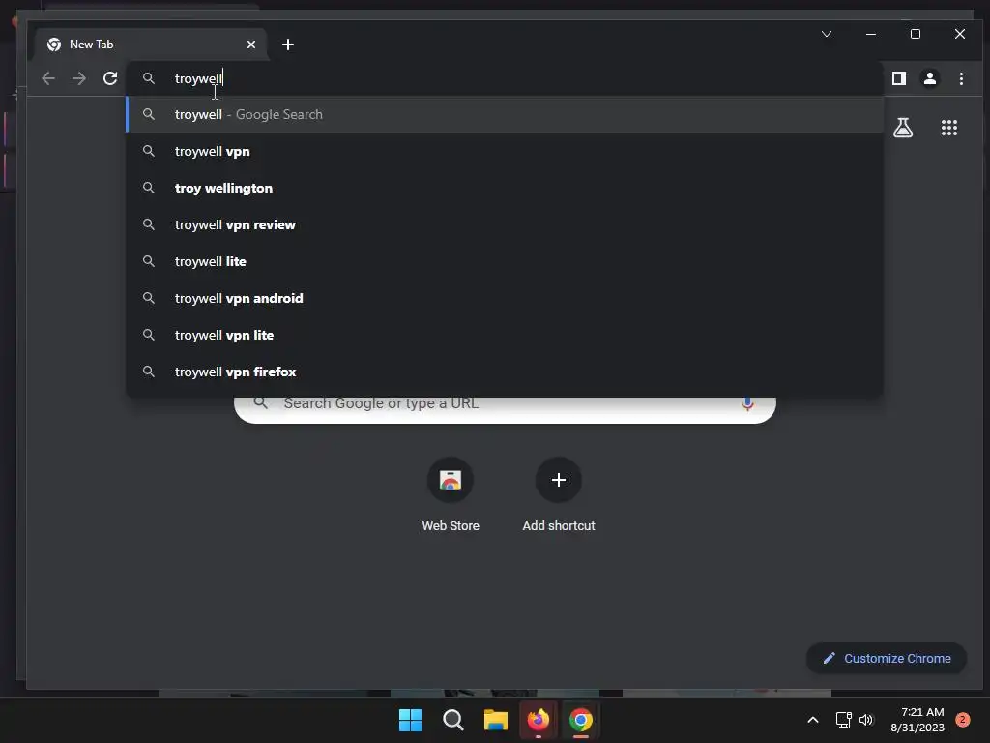Click the browser back arrow
Image resolution: width=990 pixels, height=743 pixels.
coord(48,78)
